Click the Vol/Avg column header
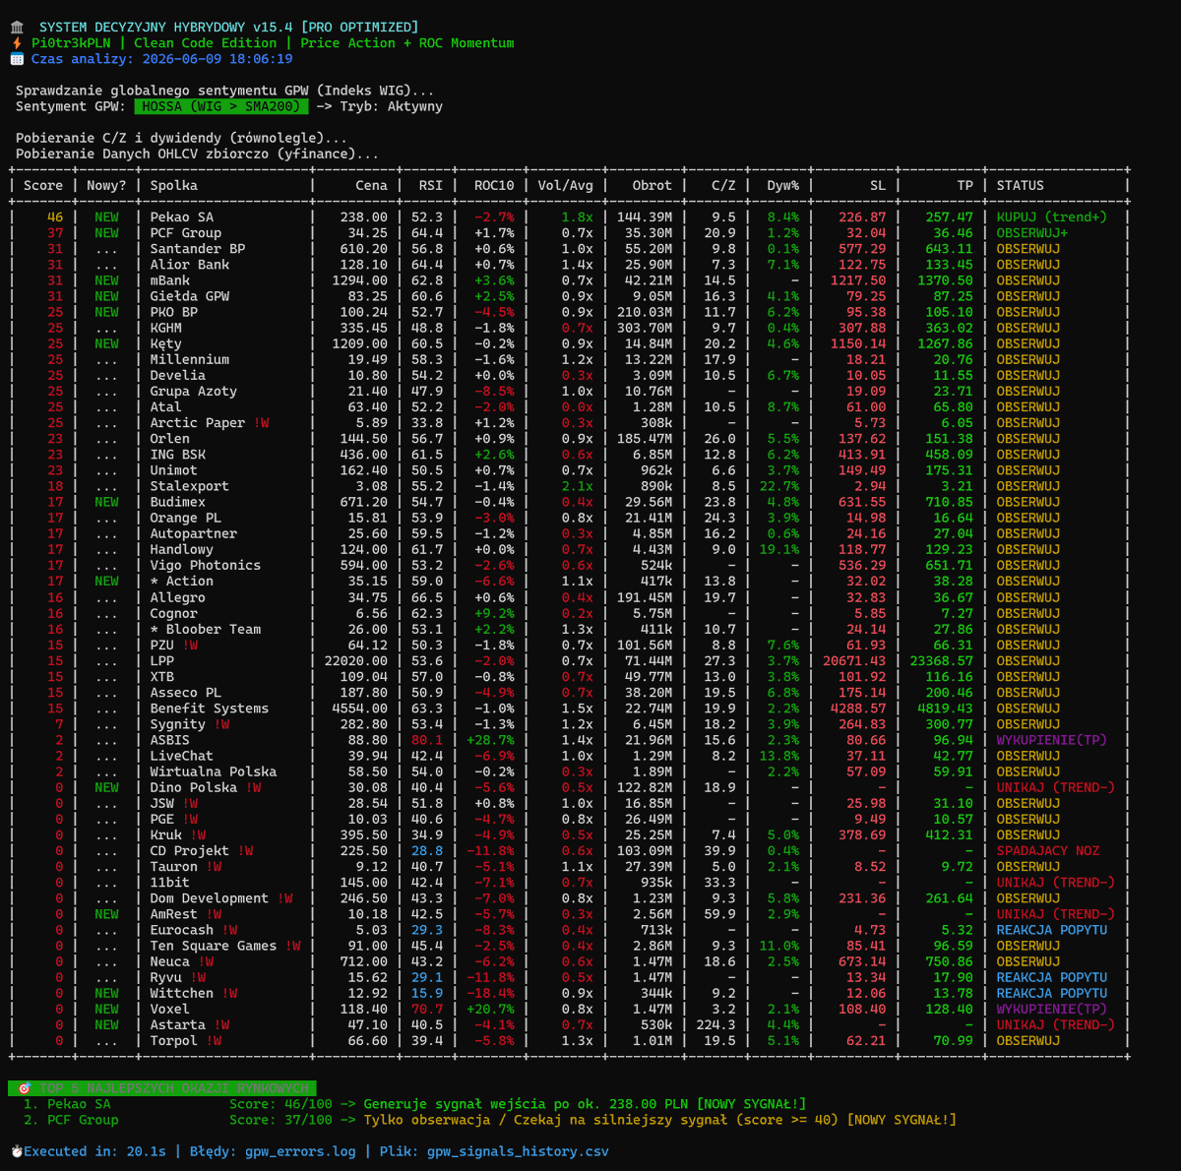The image size is (1181, 1171). click(566, 185)
